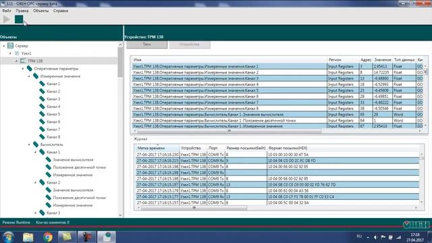Viewport: 432px width, 243px height.
Task: Click tag icon beside Канал 7
Action: tap(42, 129)
